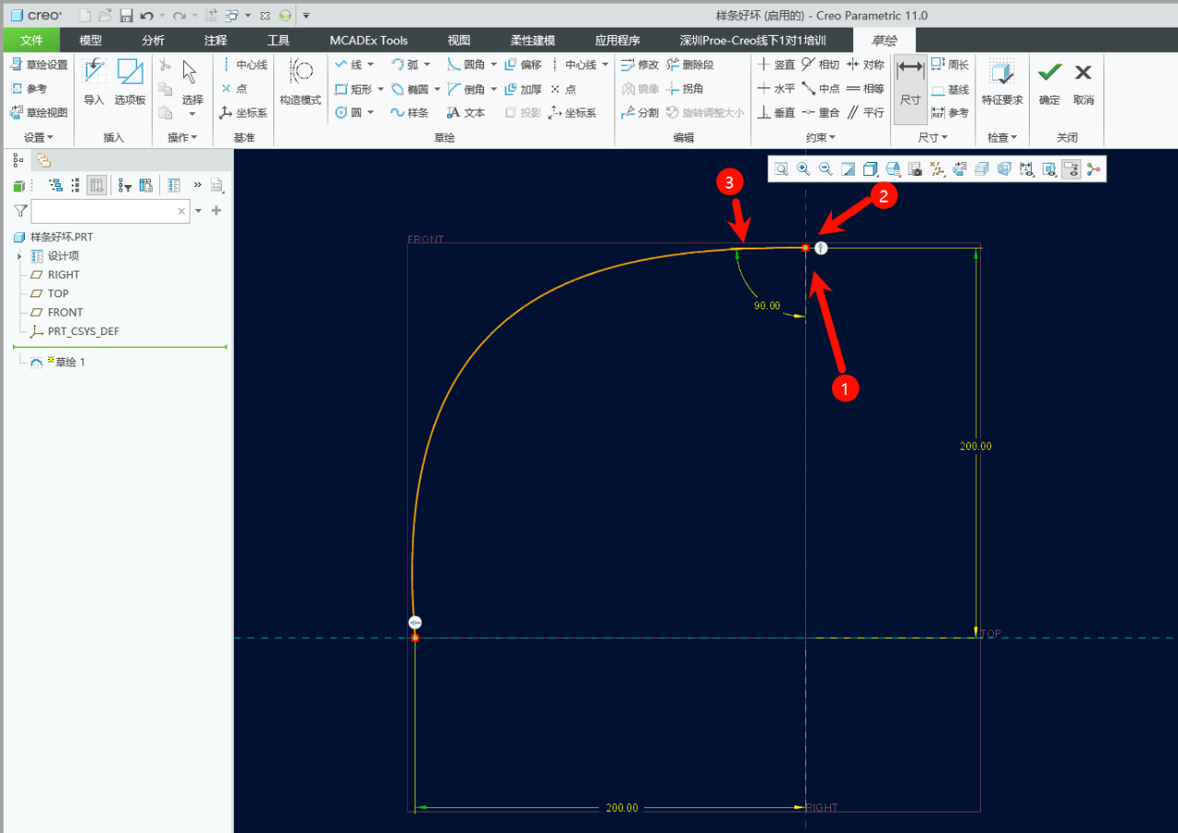Click the model tree filter search field
The width and height of the screenshot is (1178, 833).
[103, 211]
